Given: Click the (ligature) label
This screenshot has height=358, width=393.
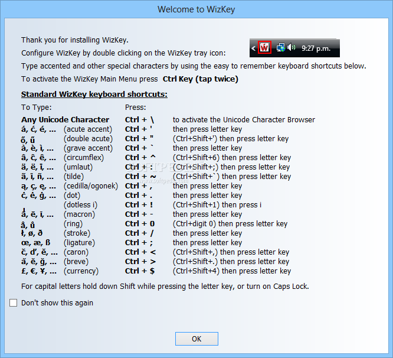Looking at the screenshot, I should coord(80,243).
